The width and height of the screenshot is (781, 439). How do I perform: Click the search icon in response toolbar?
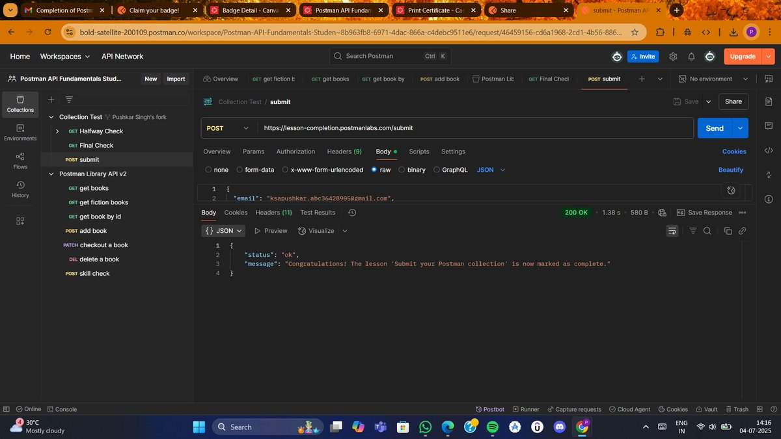point(707,231)
